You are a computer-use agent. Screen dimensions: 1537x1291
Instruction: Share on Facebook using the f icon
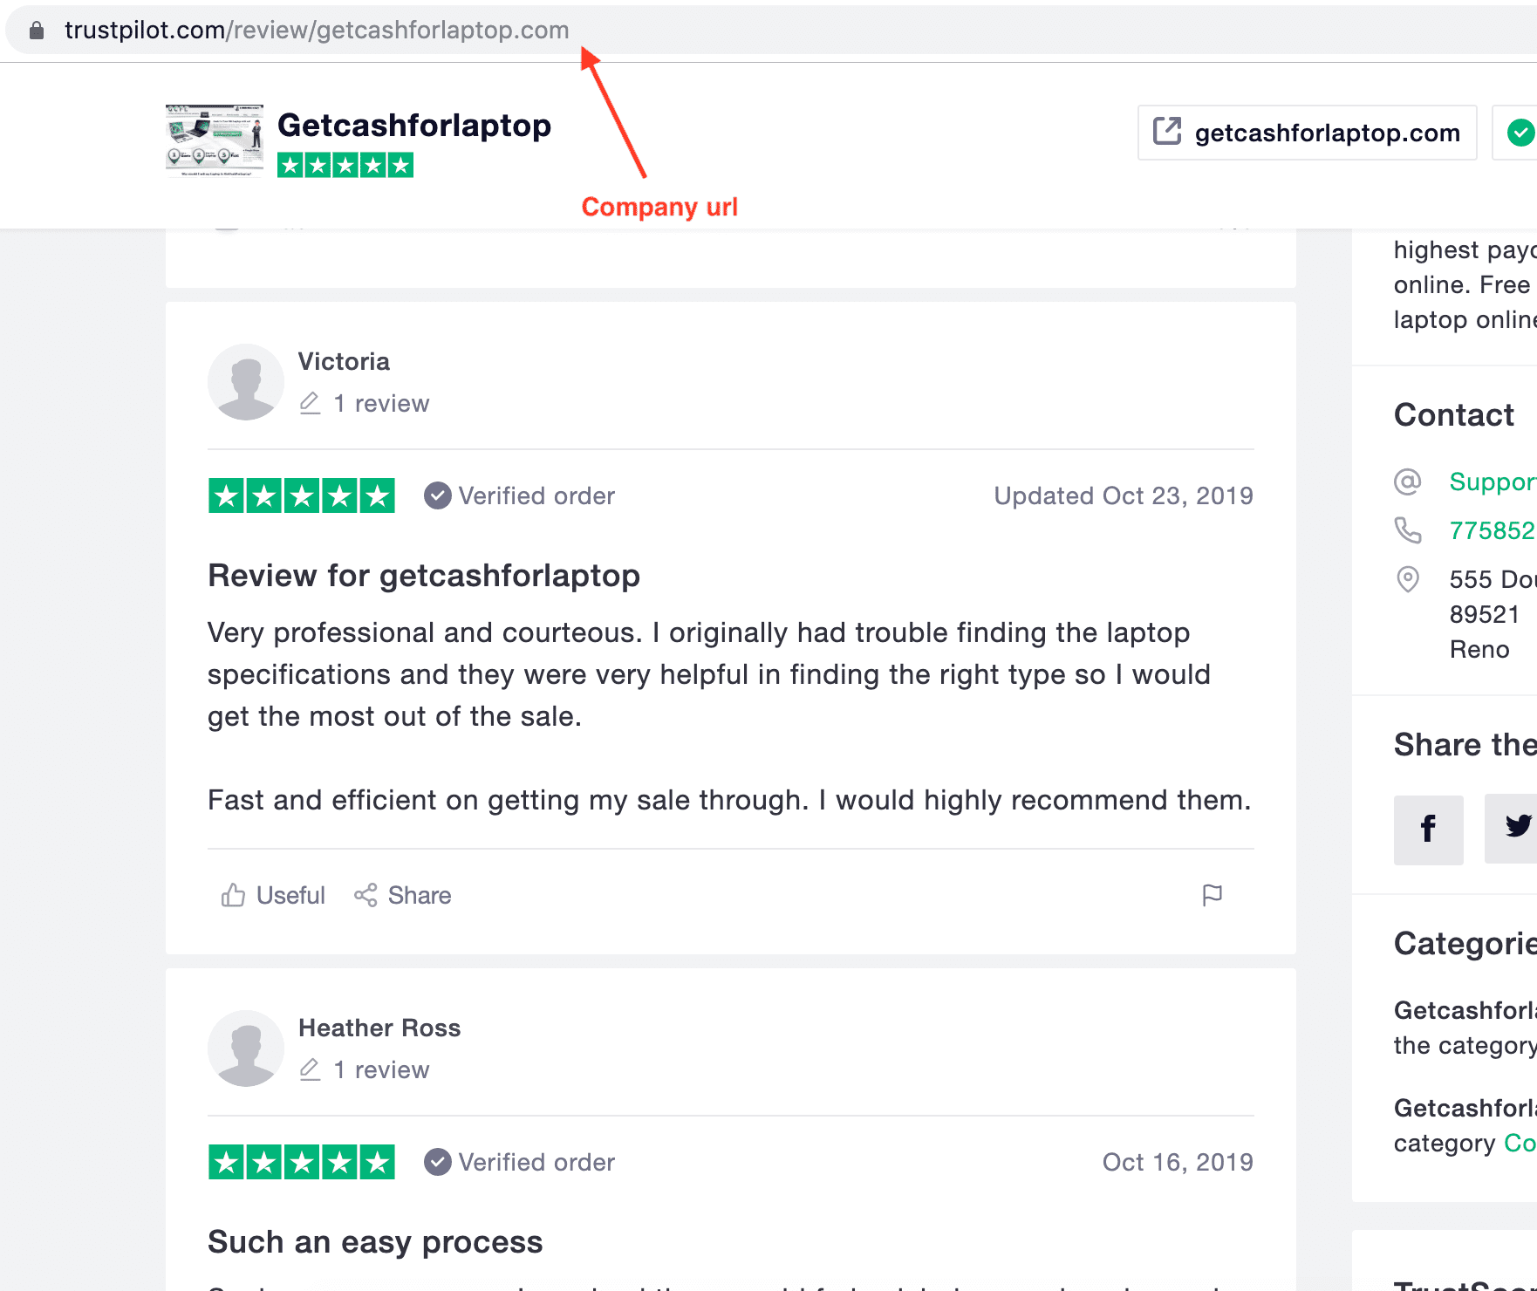tap(1428, 830)
